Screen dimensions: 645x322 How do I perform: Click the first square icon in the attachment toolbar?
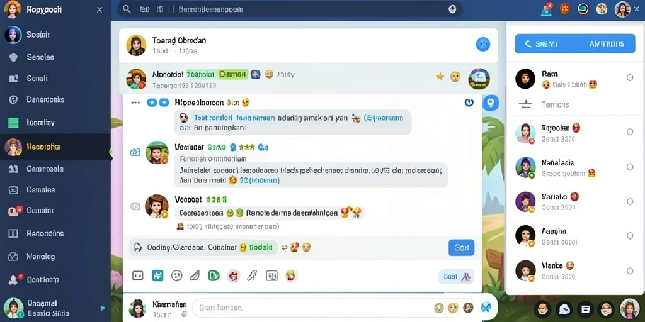point(138,275)
